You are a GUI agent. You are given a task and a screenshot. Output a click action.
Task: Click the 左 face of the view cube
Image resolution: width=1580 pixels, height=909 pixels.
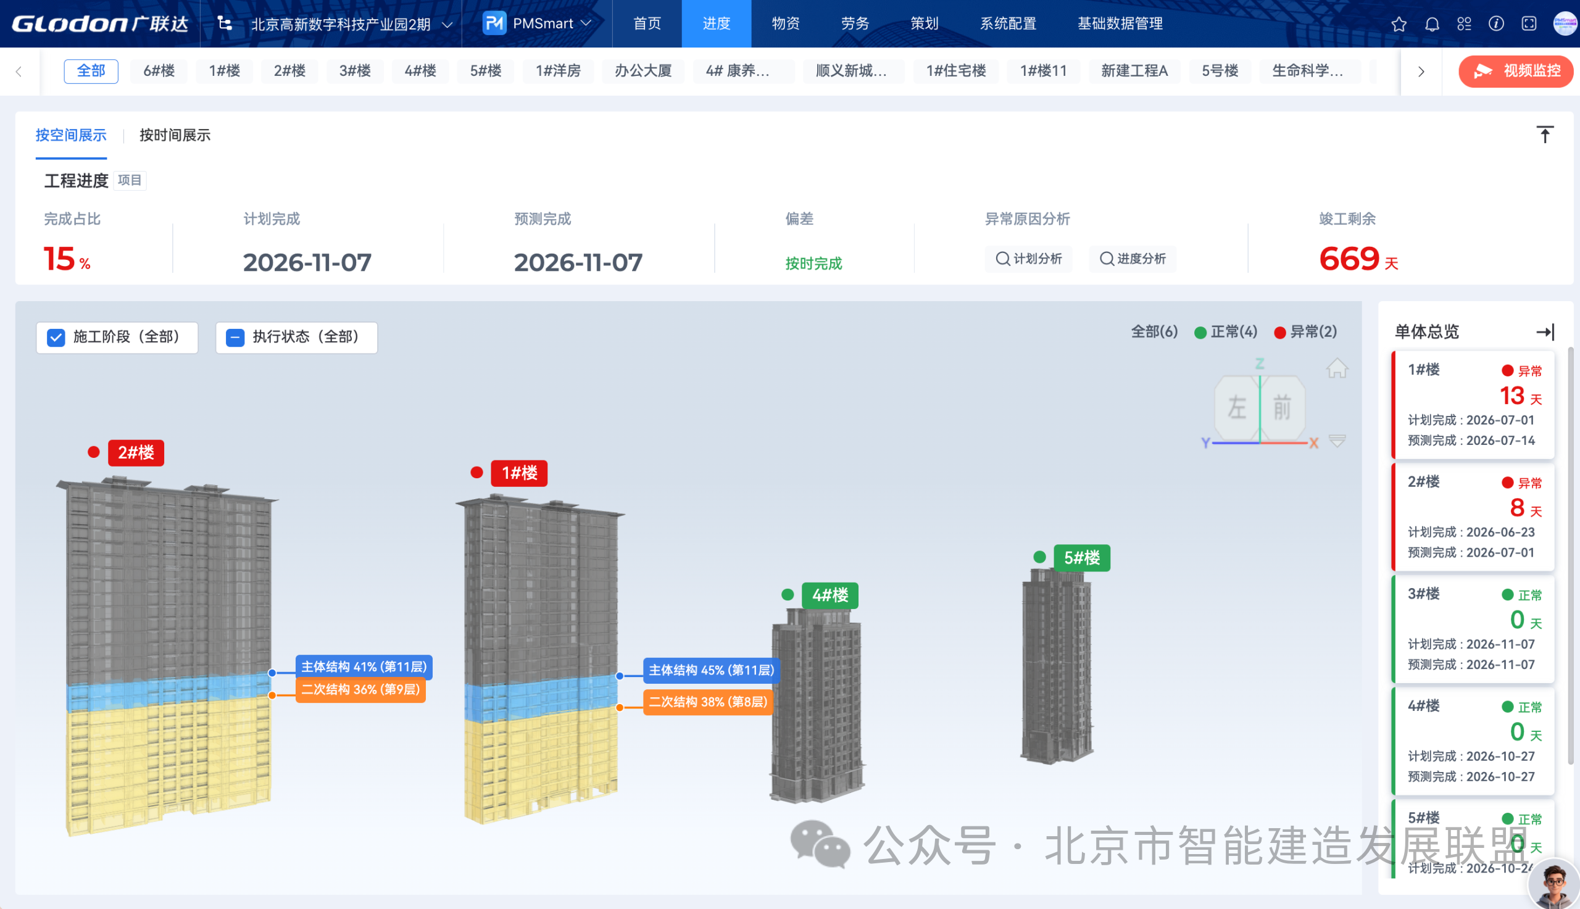(1236, 408)
